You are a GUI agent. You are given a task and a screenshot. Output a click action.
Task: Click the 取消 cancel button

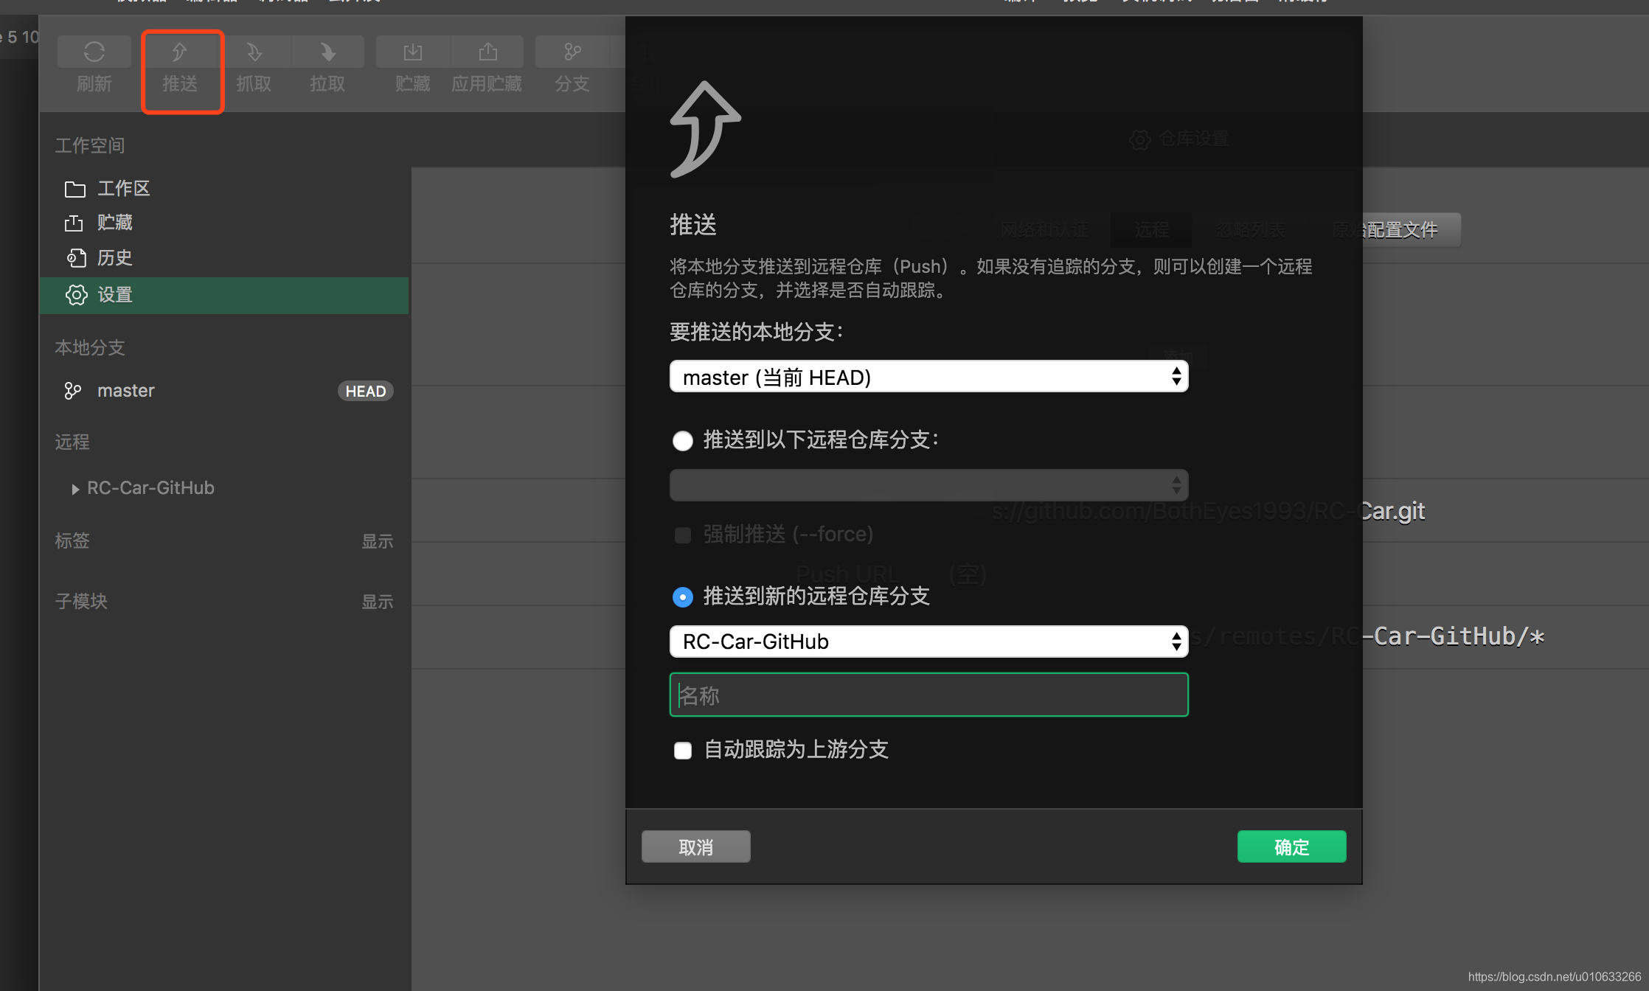(x=696, y=846)
